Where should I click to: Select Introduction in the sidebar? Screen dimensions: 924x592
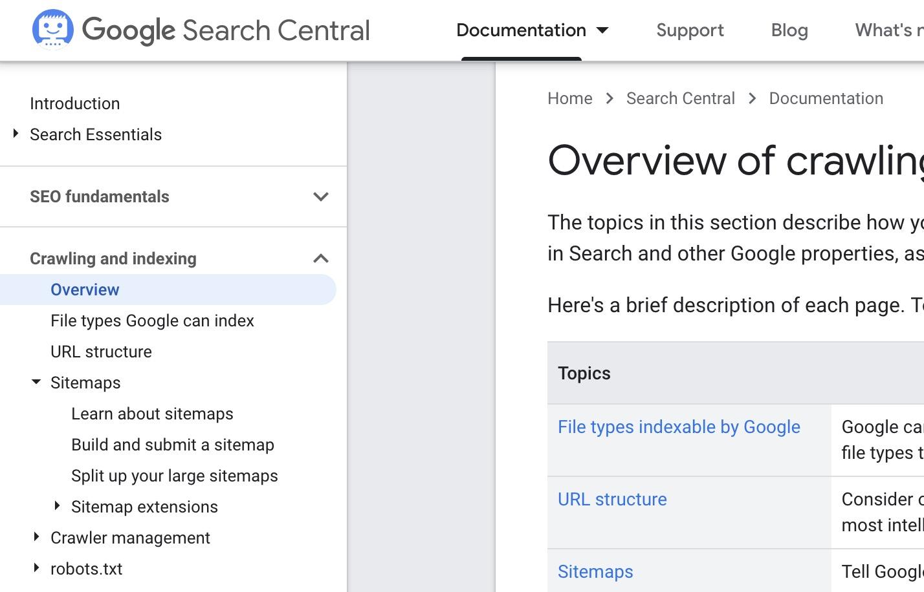pos(74,103)
